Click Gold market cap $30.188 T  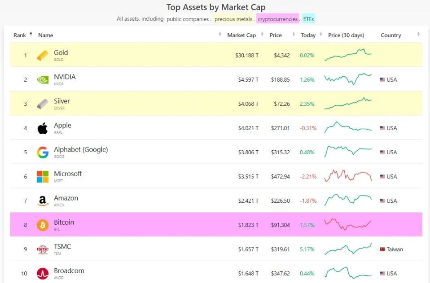coord(246,56)
